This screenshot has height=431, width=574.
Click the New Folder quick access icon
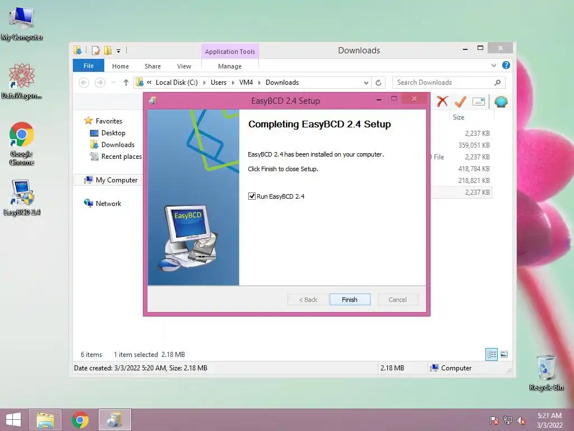point(108,51)
